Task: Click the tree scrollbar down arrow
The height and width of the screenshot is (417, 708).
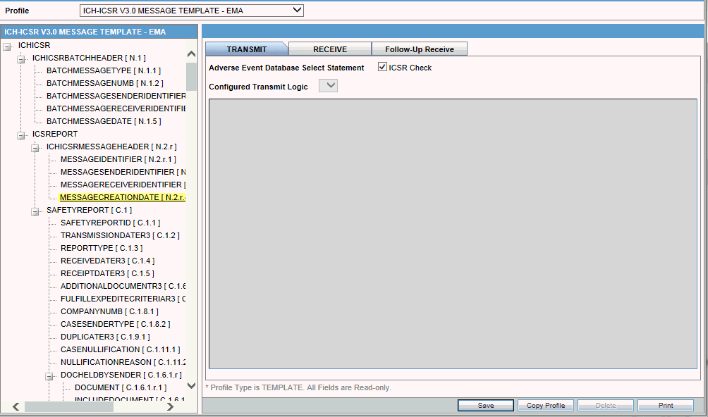Action: pos(190,385)
